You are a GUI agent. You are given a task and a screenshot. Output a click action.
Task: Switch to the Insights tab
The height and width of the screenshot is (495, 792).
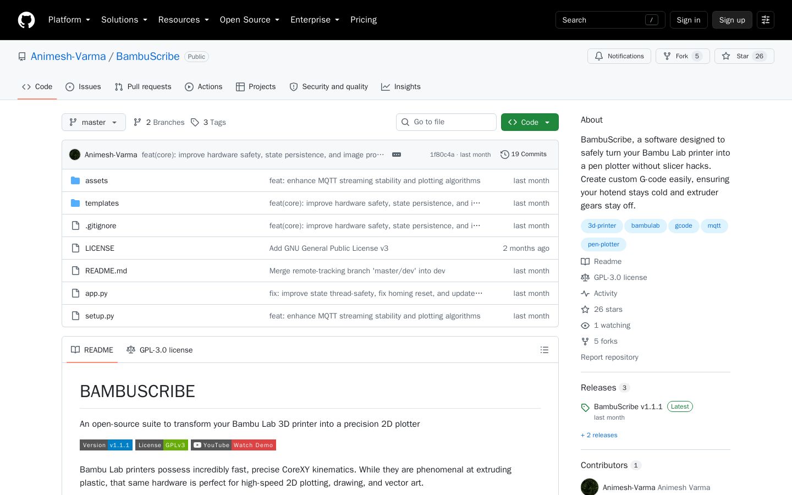(401, 87)
